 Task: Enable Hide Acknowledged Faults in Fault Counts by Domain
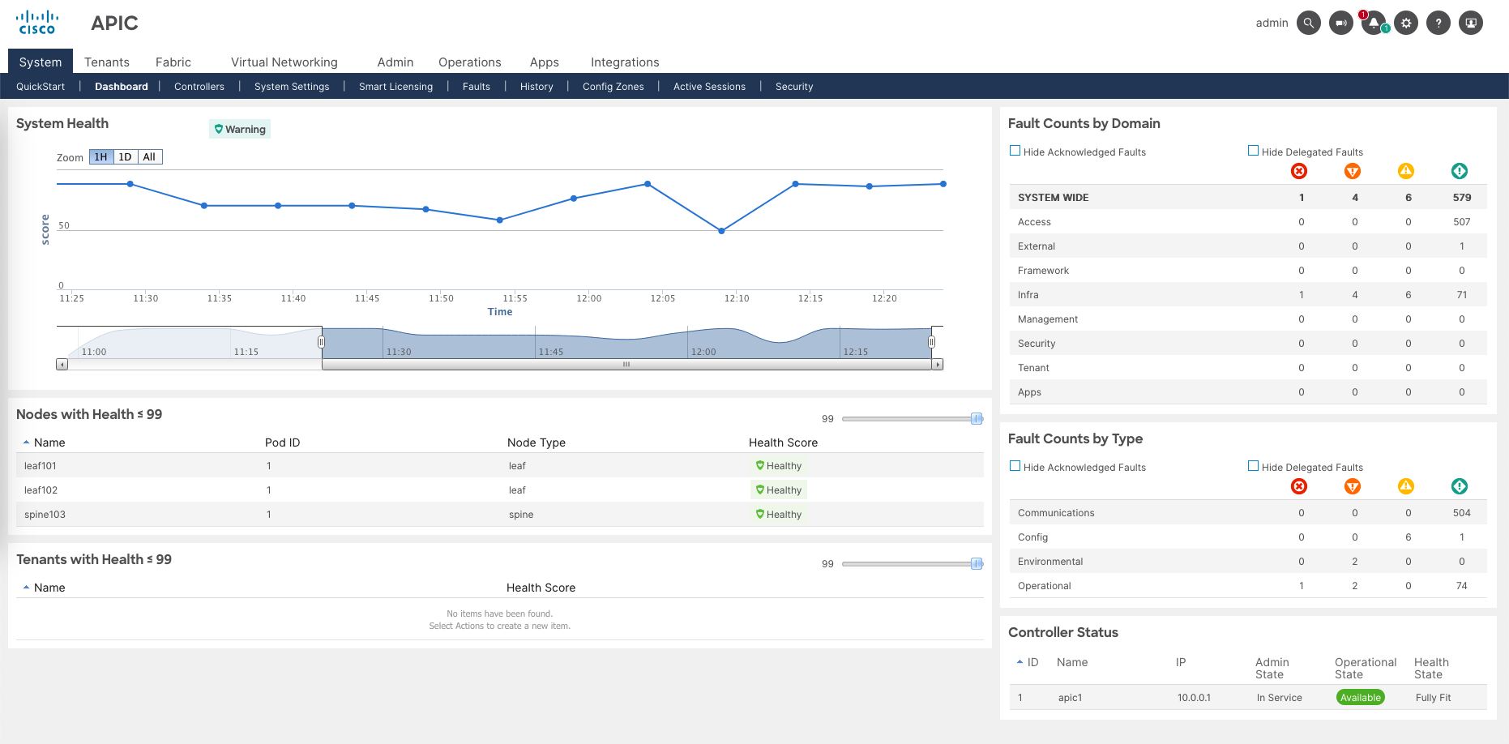click(x=1015, y=151)
